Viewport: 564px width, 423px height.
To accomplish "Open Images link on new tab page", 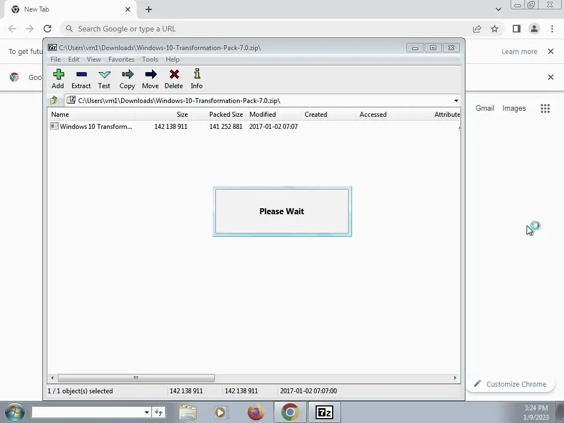I will [x=514, y=109].
